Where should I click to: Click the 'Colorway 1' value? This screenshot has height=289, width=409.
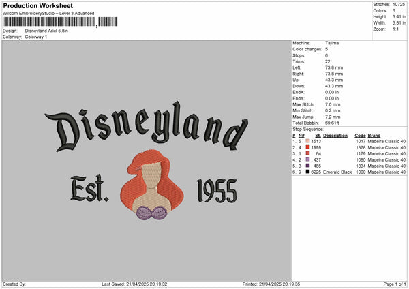(36, 37)
